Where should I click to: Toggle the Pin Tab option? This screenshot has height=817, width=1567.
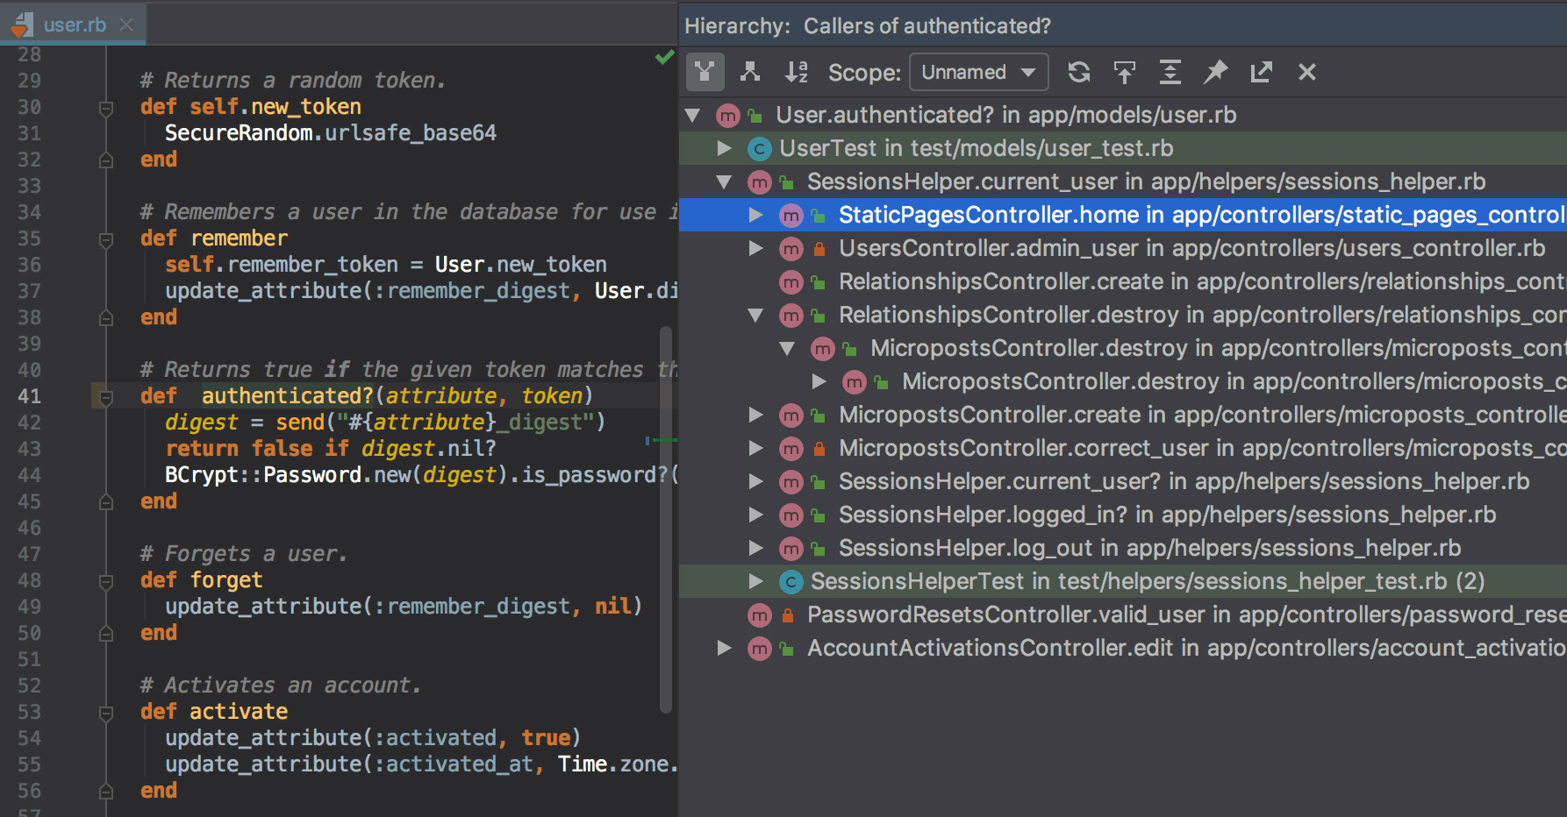point(1215,72)
